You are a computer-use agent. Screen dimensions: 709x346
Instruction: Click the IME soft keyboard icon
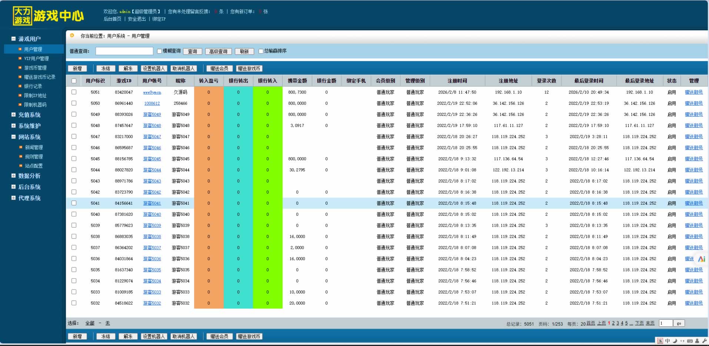tap(690, 341)
